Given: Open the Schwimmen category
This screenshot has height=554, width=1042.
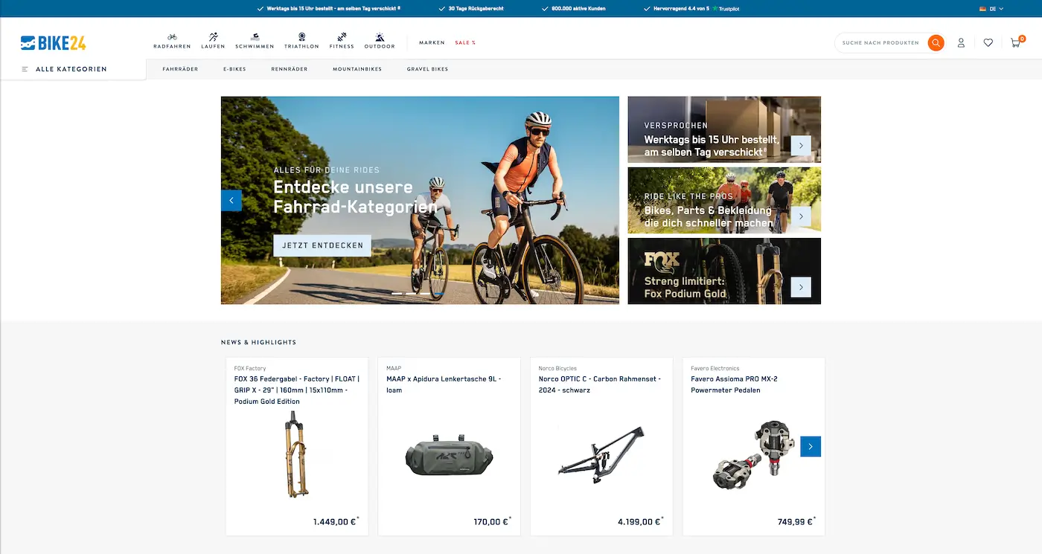Looking at the screenshot, I should point(255,41).
